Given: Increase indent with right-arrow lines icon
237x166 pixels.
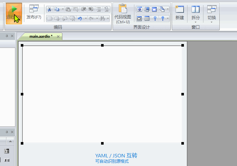Looking at the screenshot, I should [x=83, y=9].
